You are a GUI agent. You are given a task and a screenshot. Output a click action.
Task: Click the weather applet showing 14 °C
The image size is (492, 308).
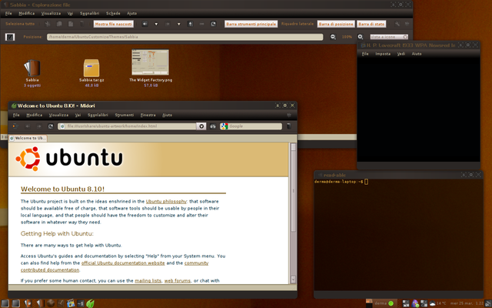coord(437,303)
